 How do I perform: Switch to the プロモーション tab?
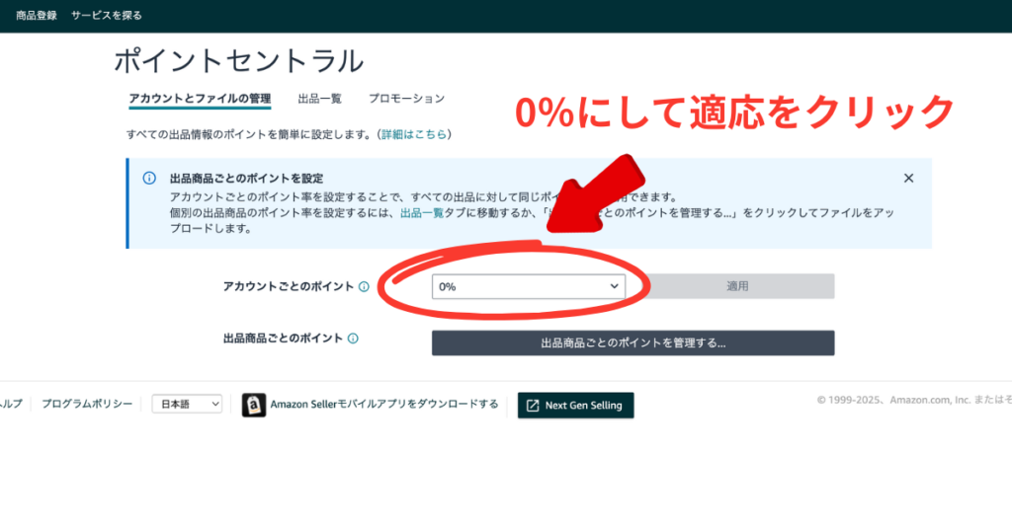406,99
